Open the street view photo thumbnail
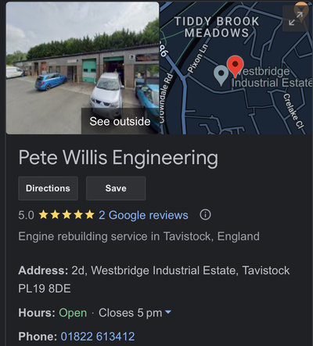 click(x=82, y=68)
